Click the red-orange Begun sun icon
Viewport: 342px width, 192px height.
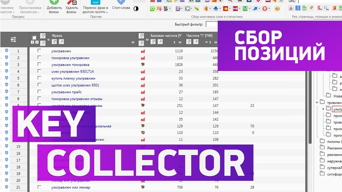click(x=226, y=9)
